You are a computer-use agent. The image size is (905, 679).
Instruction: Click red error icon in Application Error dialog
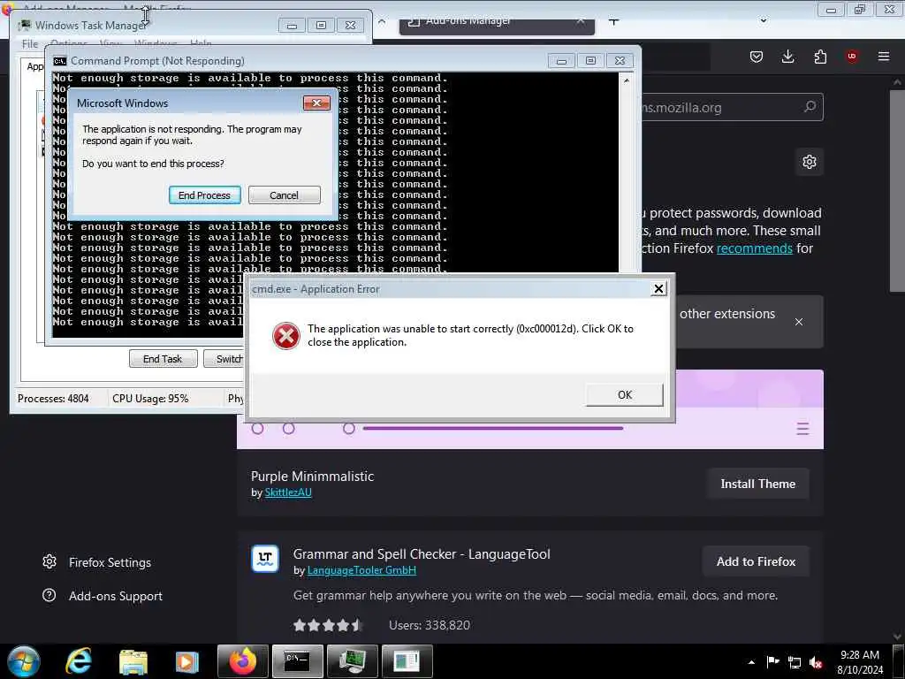285,335
